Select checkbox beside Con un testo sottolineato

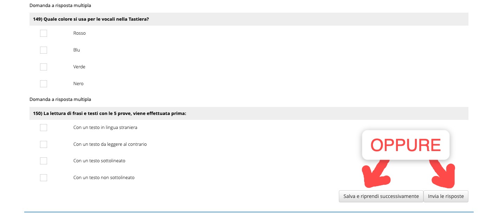click(x=44, y=161)
